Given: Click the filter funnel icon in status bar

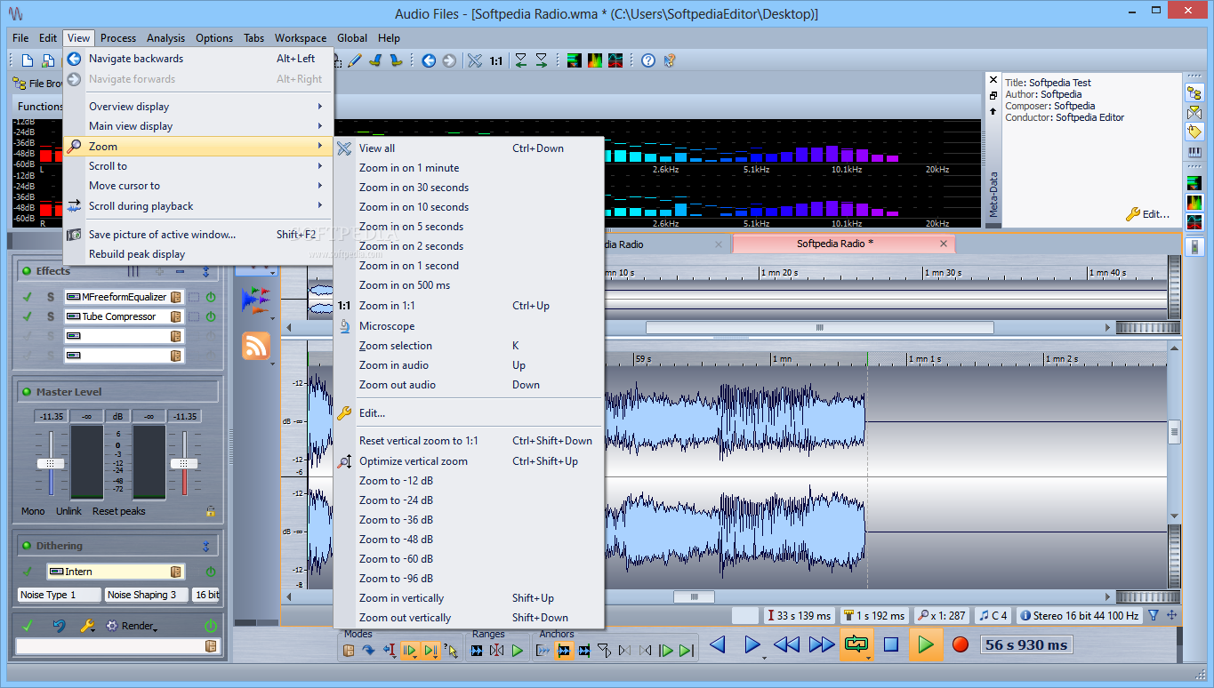Looking at the screenshot, I should click(x=1154, y=615).
